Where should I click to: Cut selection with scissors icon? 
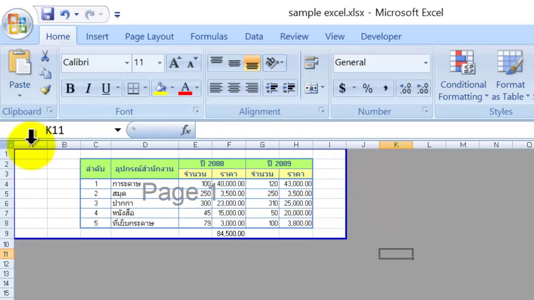pyautogui.click(x=45, y=56)
